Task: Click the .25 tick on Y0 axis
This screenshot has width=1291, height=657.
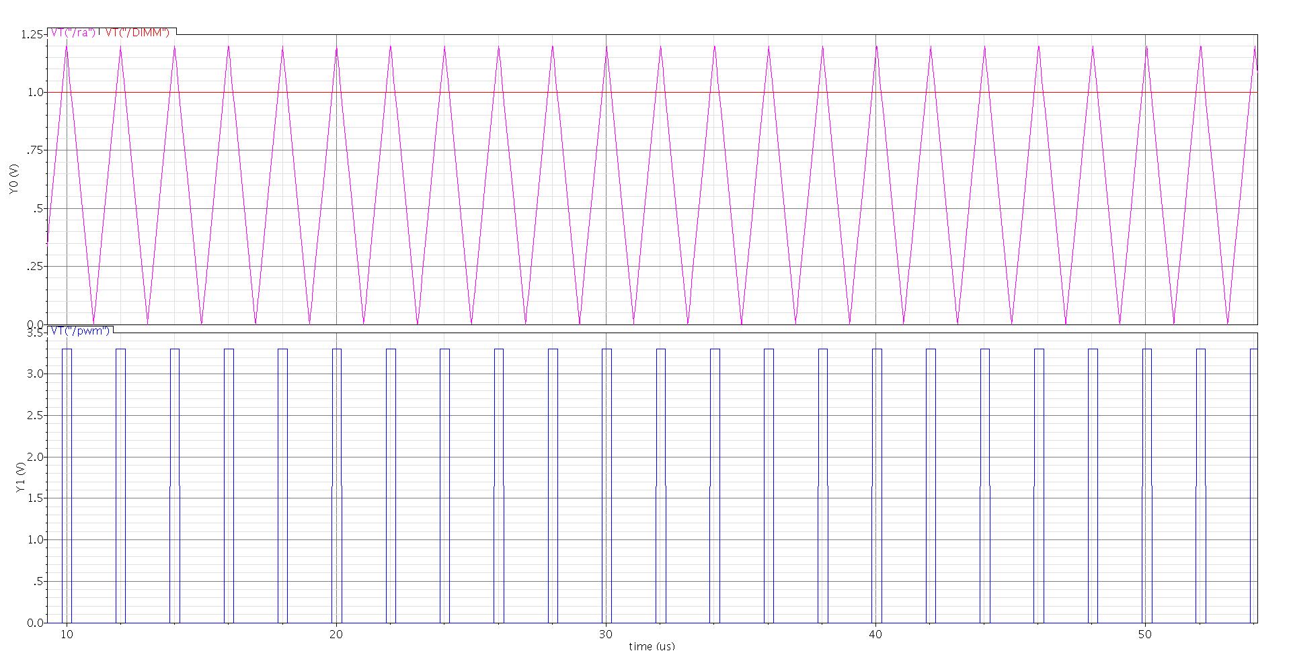Action: pyautogui.click(x=36, y=267)
